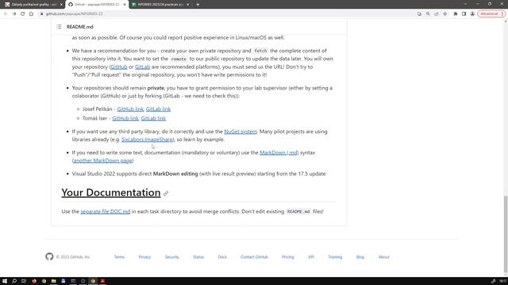Open the README outline list icon
The height and width of the screenshot is (285, 508).
(59, 27)
